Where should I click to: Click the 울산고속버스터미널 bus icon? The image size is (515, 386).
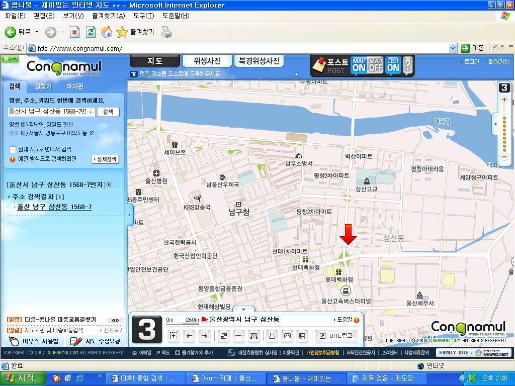click(345, 291)
